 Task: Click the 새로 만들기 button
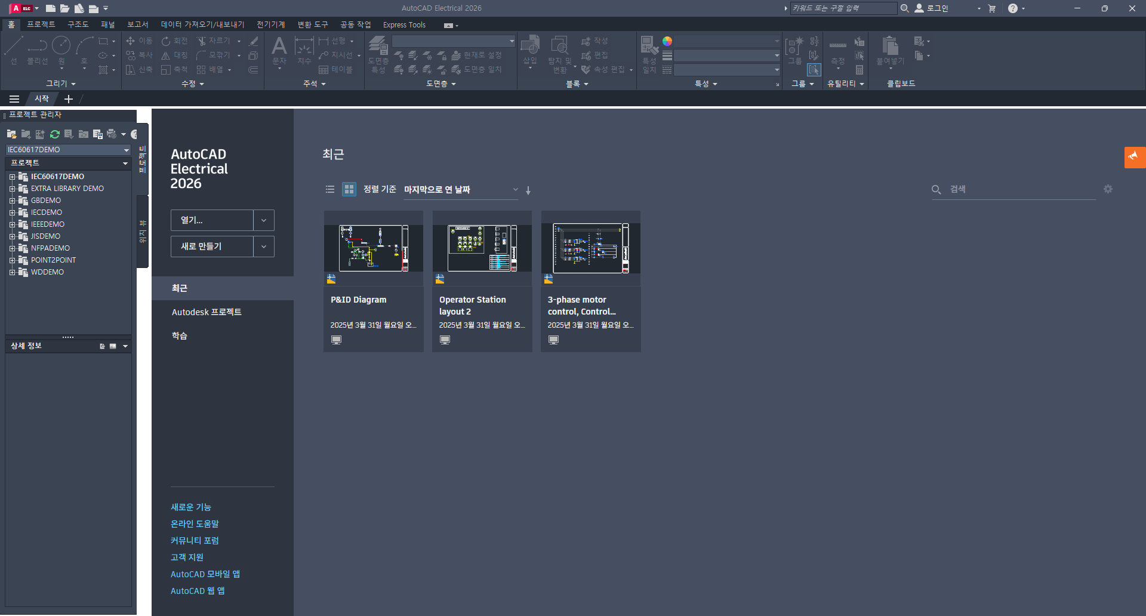pos(212,247)
